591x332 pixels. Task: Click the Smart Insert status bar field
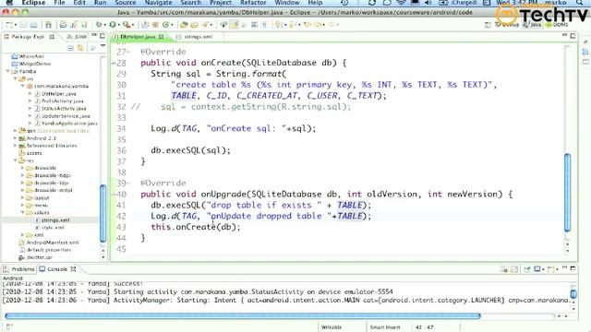(x=385, y=327)
